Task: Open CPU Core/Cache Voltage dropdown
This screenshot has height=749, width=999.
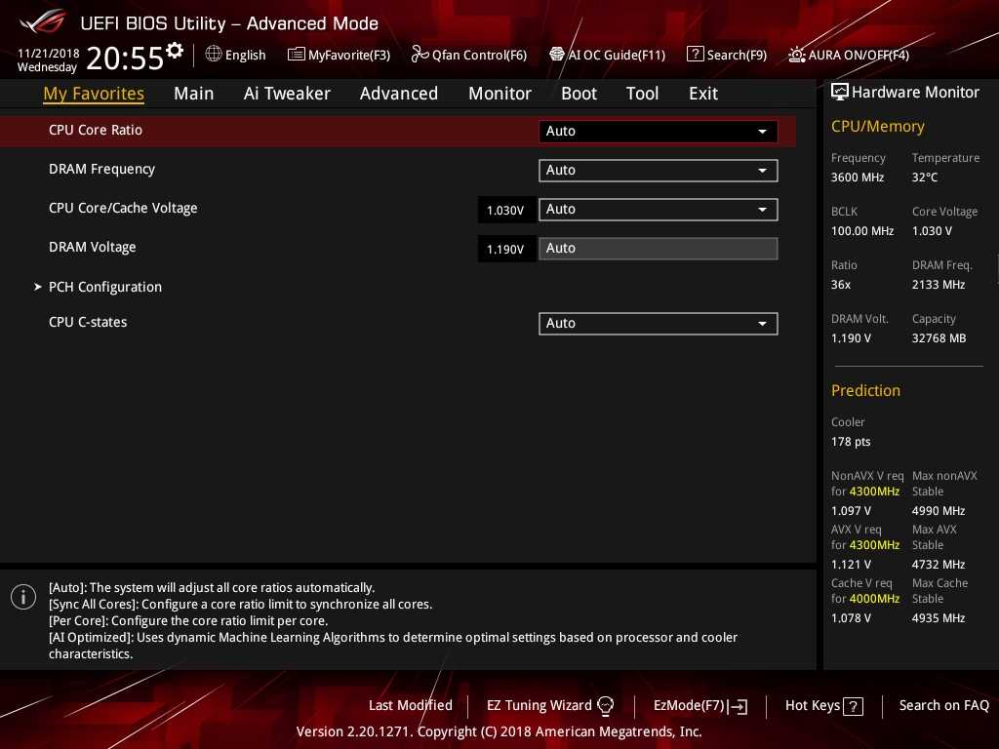Action: pos(658,210)
